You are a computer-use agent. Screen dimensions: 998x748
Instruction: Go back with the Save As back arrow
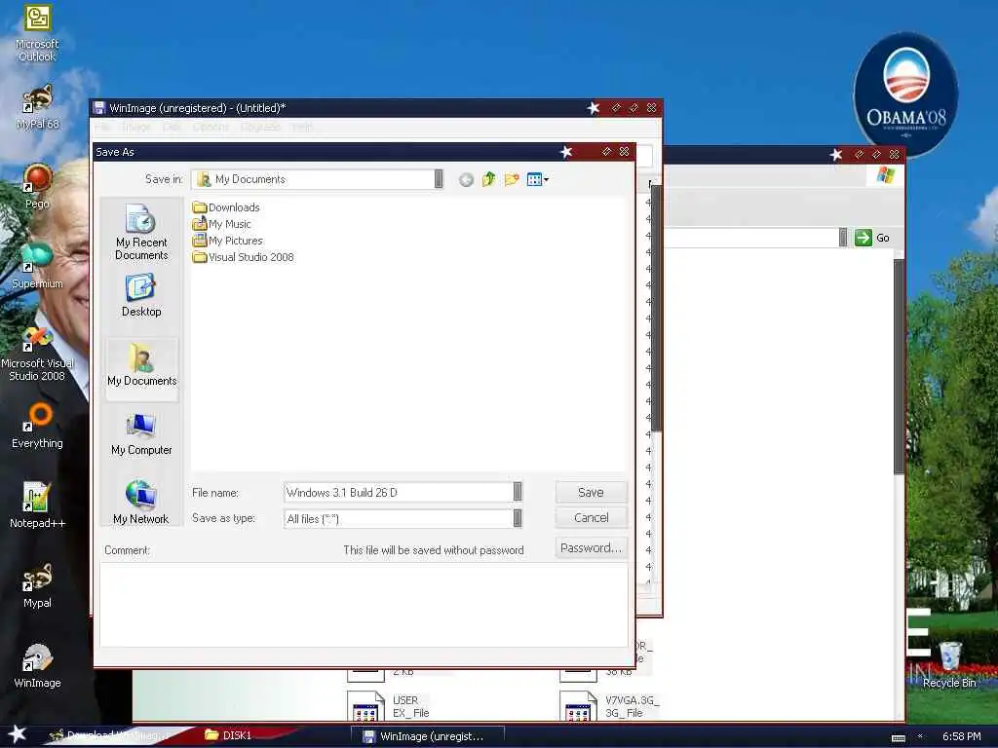466,180
